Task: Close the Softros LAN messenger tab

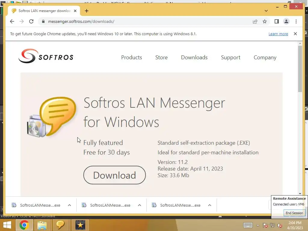Action: coord(75,11)
